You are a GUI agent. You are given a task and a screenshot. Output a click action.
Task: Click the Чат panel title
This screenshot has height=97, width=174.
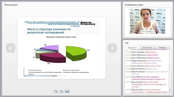click(127, 43)
